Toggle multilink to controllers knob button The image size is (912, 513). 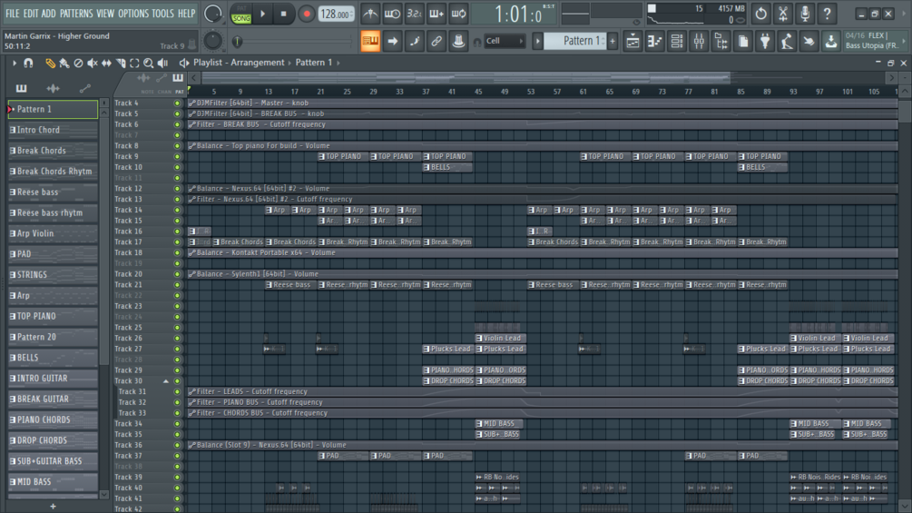click(x=458, y=41)
